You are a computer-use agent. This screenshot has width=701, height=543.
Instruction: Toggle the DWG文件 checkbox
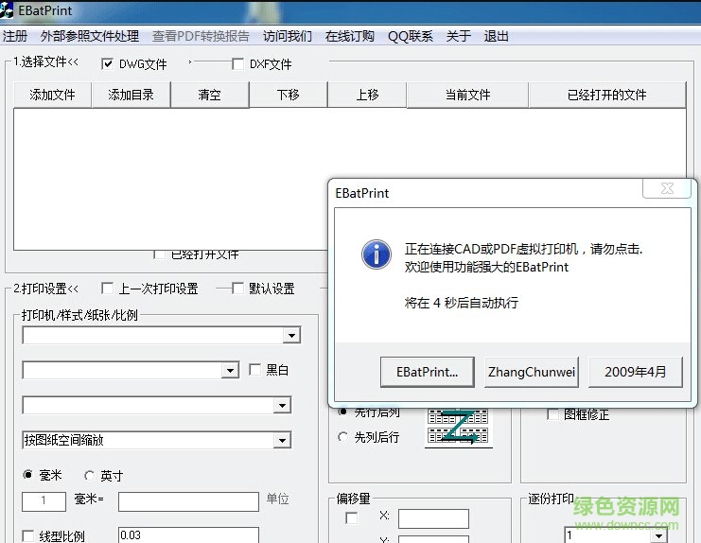(107, 64)
